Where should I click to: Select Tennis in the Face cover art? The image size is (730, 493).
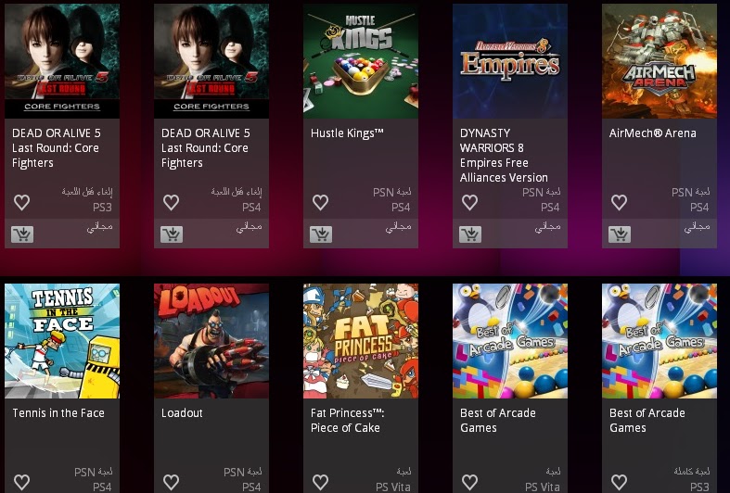pos(62,341)
